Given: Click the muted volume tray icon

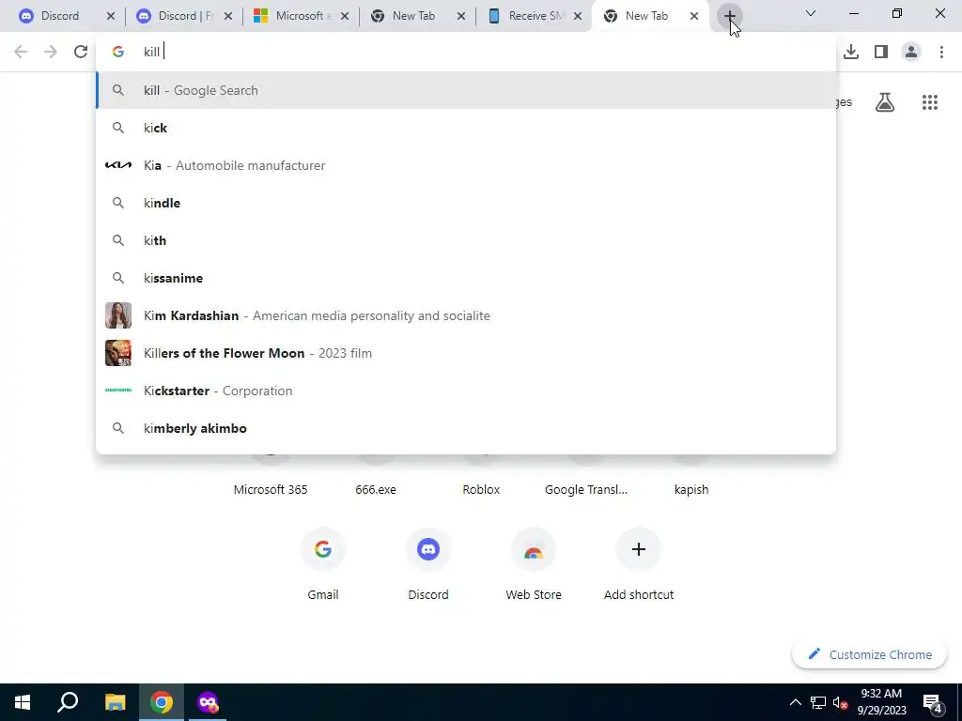Looking at the screenshot, I should click(840, 702).
